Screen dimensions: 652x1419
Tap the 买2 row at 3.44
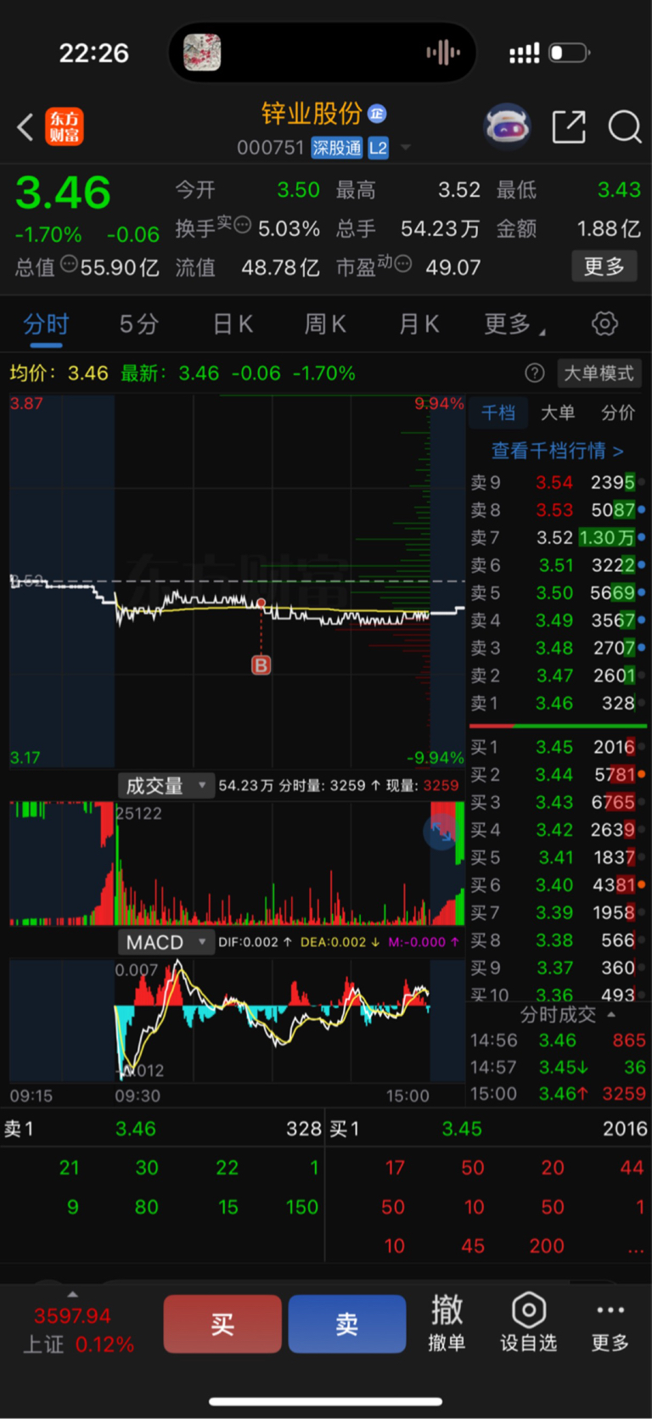558,775
